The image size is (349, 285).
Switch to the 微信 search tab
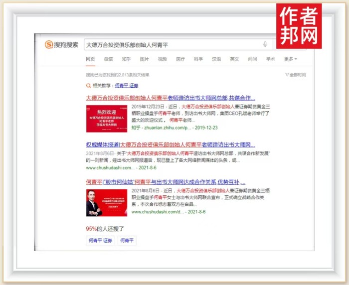coord(108,59)
